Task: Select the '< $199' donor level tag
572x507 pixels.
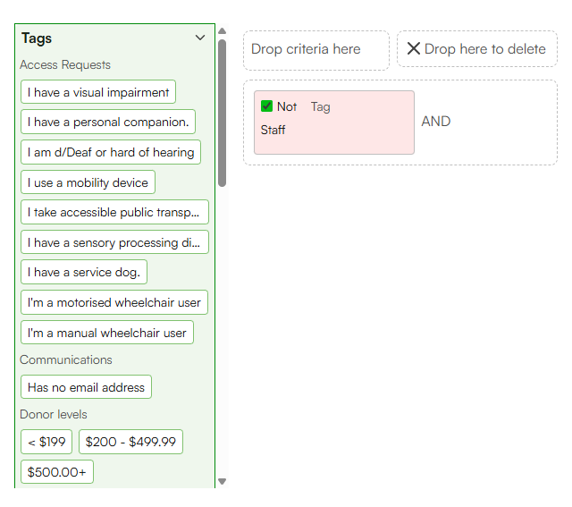Action: click(46, 442)
